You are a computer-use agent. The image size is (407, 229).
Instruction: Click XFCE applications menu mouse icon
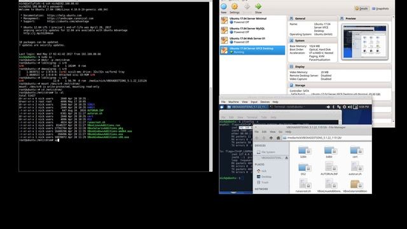(222, 107)
